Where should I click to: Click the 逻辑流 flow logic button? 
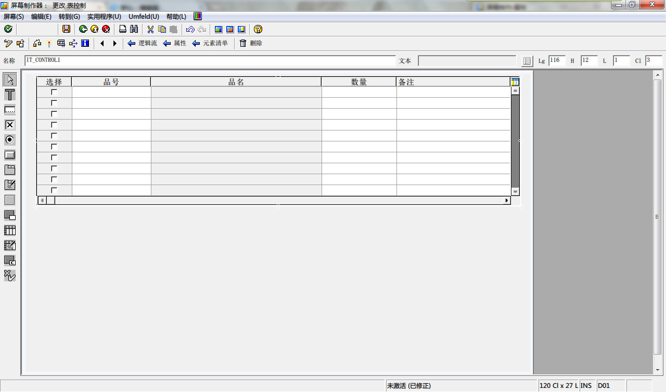pos(142,43)
